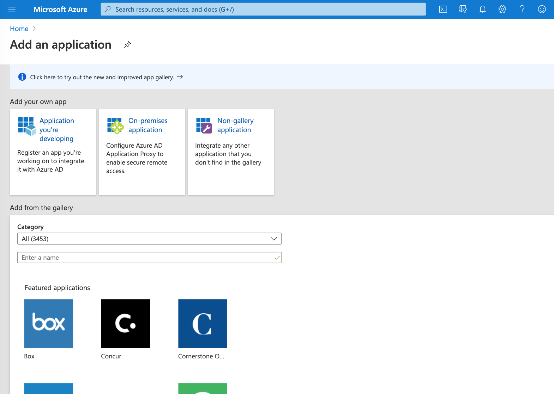Expand the Category dropdown
Screen dimensions: 554x394
pyautogui.click(x=149, y=239)
